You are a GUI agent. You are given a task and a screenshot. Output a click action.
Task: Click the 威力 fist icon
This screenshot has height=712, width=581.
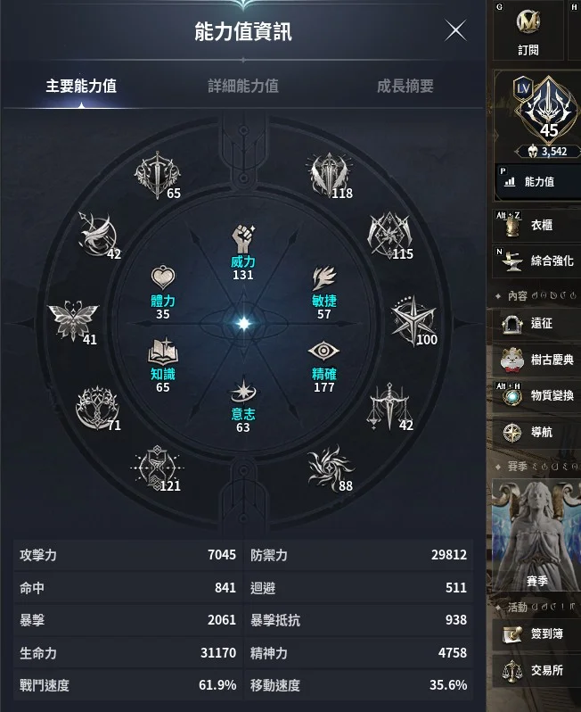(x=243, y=238)
